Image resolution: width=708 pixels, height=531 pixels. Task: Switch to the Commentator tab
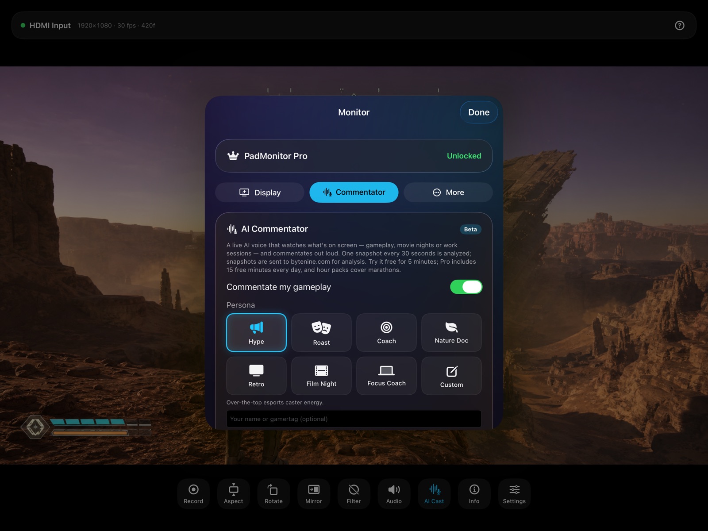[354, 192]
